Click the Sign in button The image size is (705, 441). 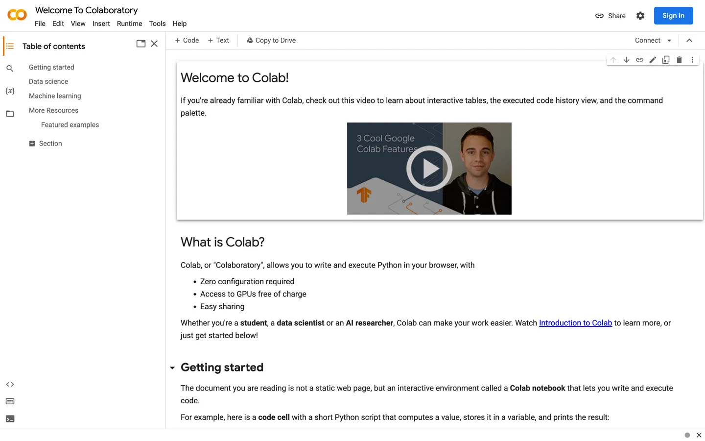pyautogui.click(x=674, y=16)
